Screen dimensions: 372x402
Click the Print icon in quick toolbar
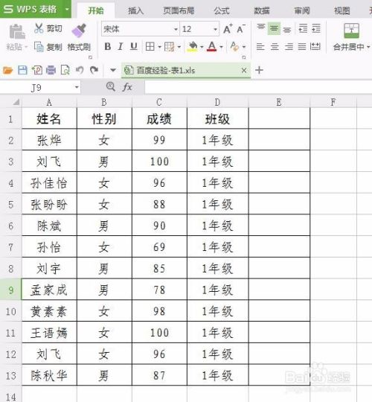click(x=51, y=70)
